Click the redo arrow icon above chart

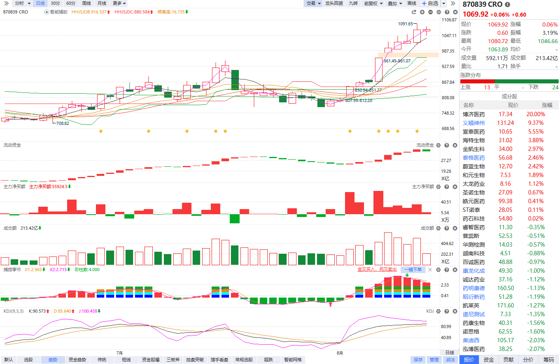(x=414, y=12)
